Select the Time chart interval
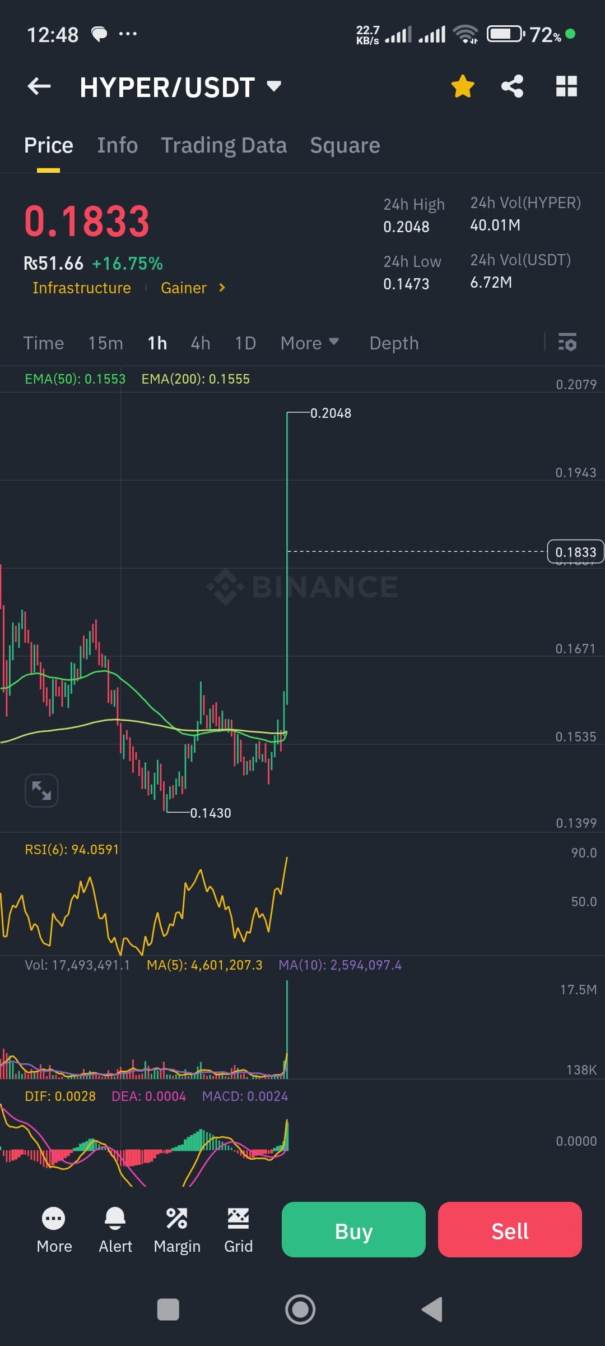 pos(44,343)
